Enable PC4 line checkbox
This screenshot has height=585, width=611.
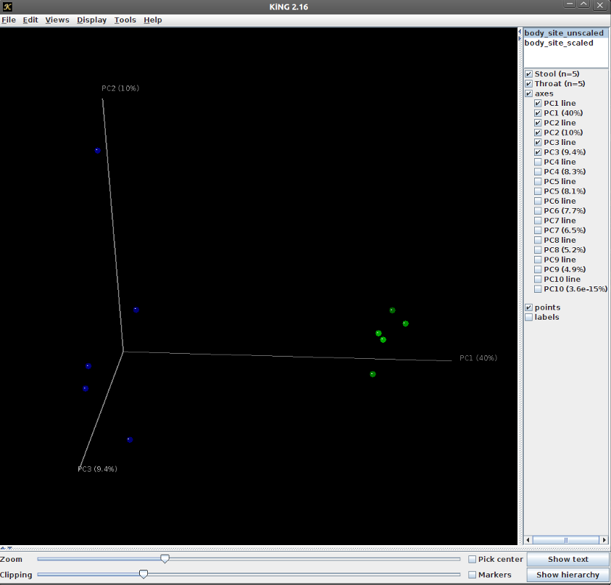point(538,162)
